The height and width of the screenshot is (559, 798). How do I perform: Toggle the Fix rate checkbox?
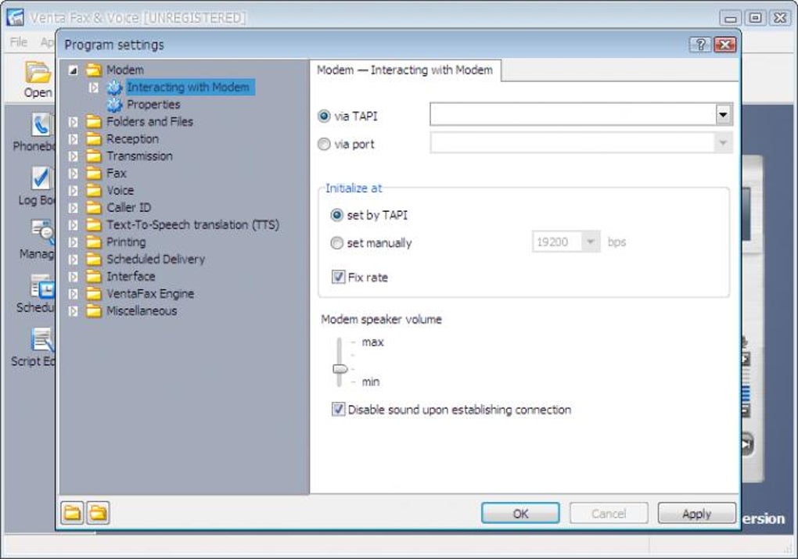coord(338,277)
